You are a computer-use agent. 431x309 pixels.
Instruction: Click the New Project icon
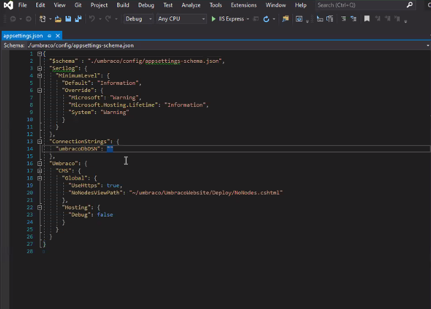(x=42, y=19)
